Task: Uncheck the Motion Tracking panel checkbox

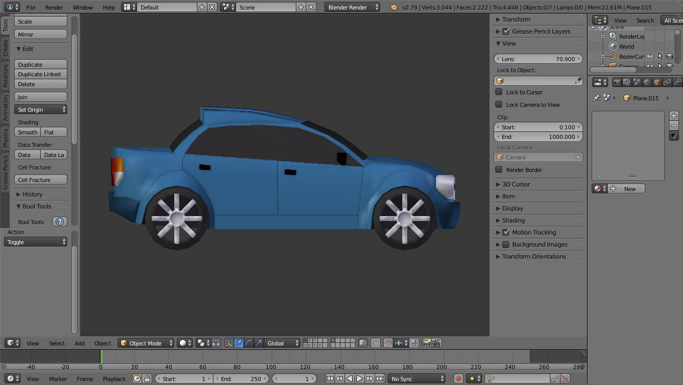Action: tap(506, 232)
